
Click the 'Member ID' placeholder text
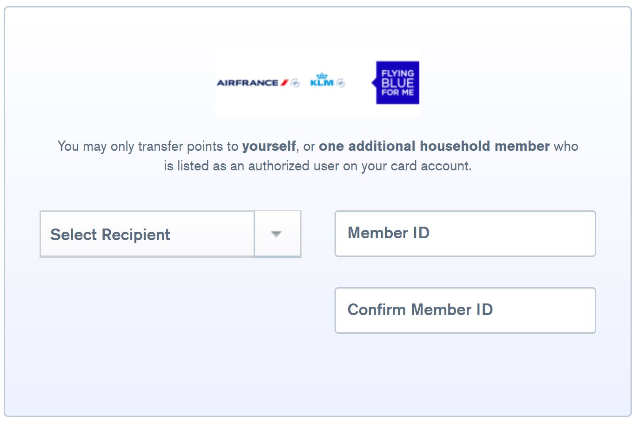pos(389,233)
